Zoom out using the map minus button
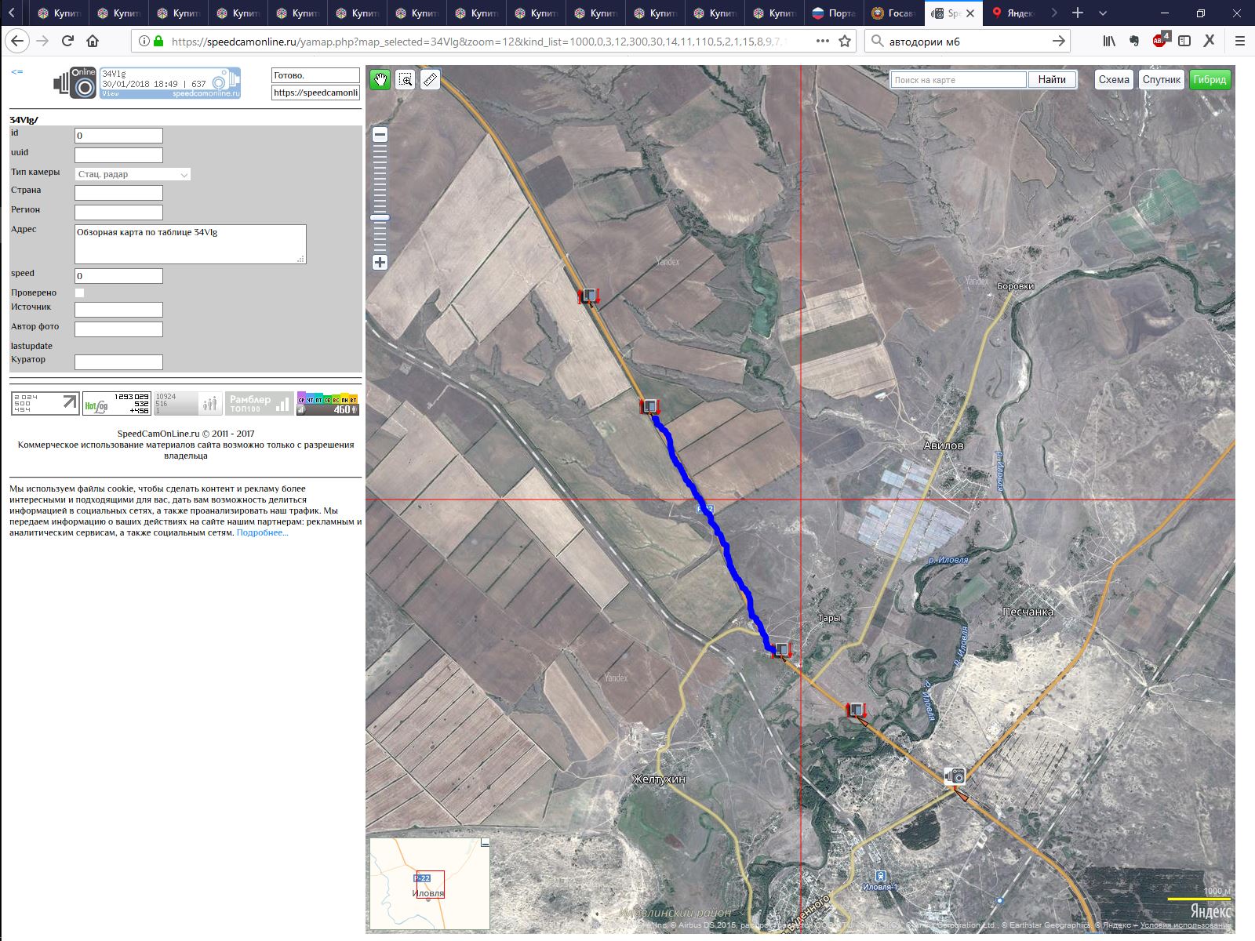Viewport: 1255px width, 941px height. [x=380, y=135]
